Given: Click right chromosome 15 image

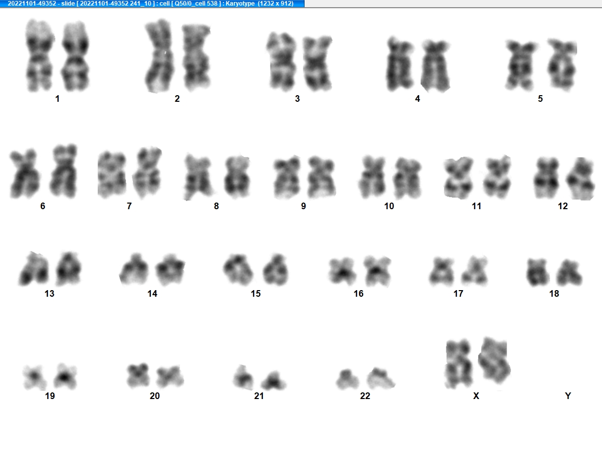Looking at the screenshot, I should [275, 269].
